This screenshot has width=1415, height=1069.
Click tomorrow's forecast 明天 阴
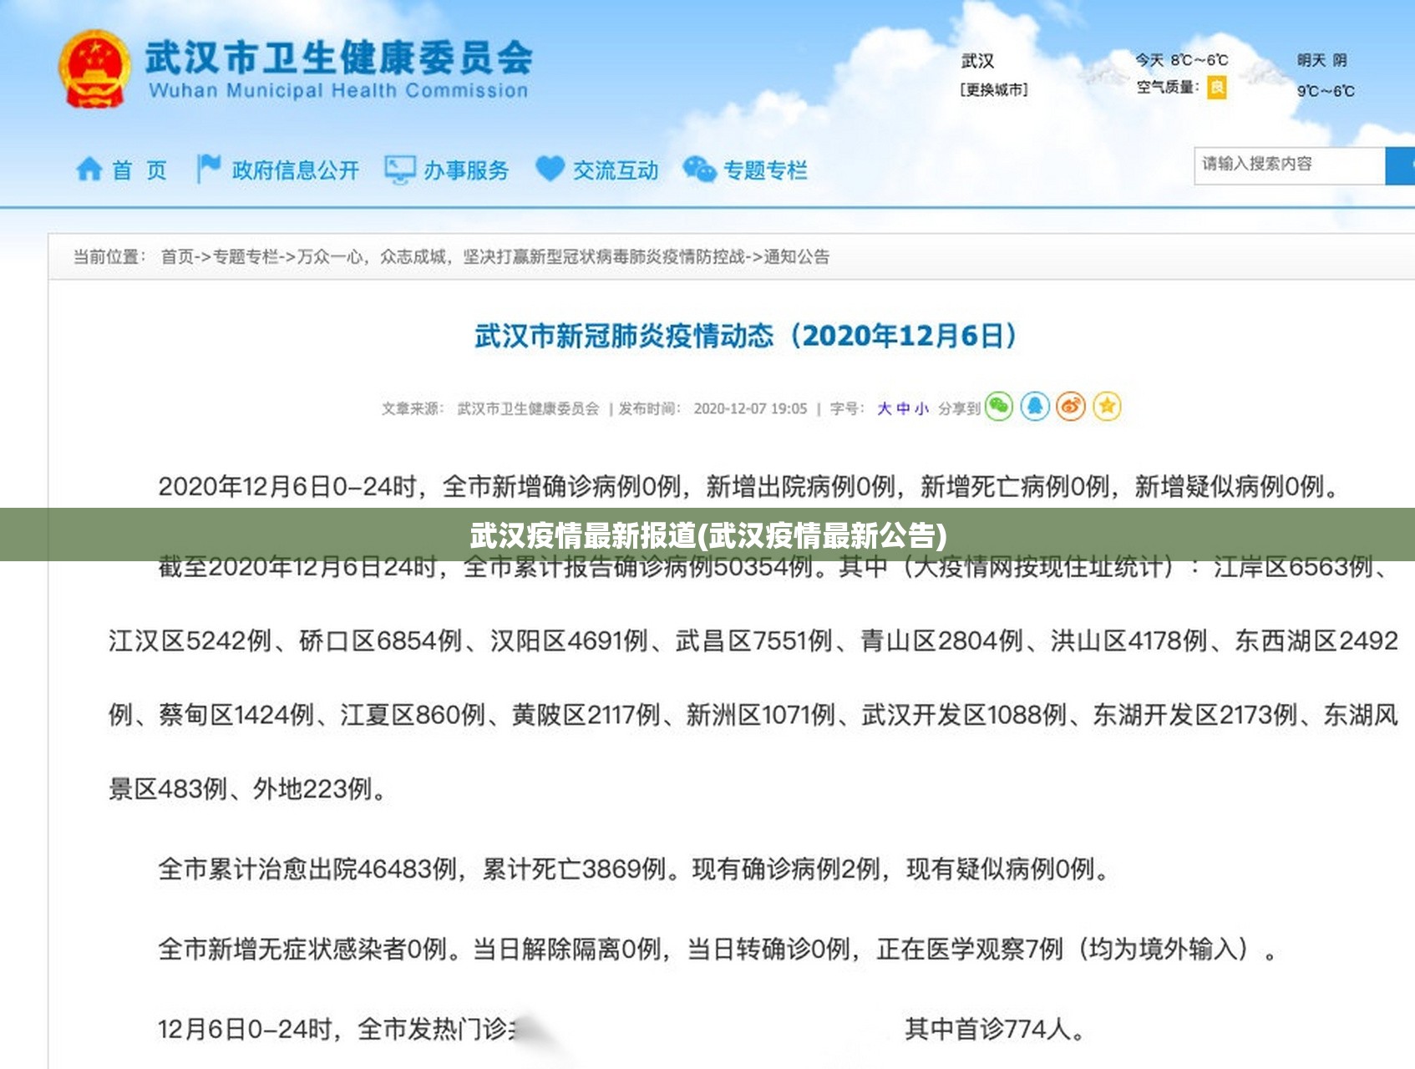[1321, 60]
